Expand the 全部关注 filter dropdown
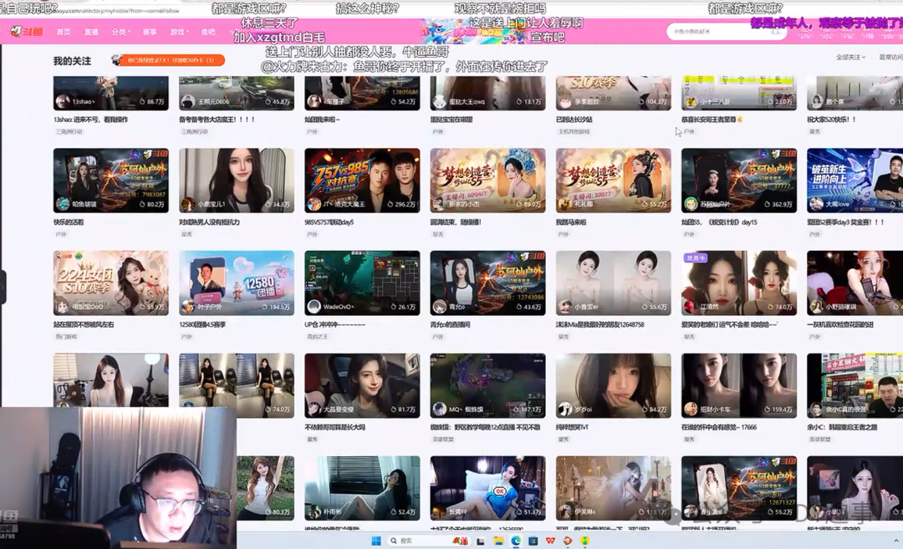The height and width of the screenshot is (549, 903). [850, 57]
